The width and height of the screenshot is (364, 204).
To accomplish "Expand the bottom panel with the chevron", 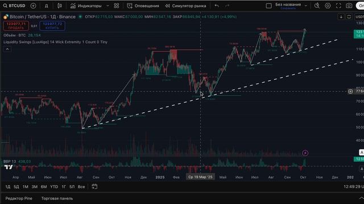I will 361,198.
